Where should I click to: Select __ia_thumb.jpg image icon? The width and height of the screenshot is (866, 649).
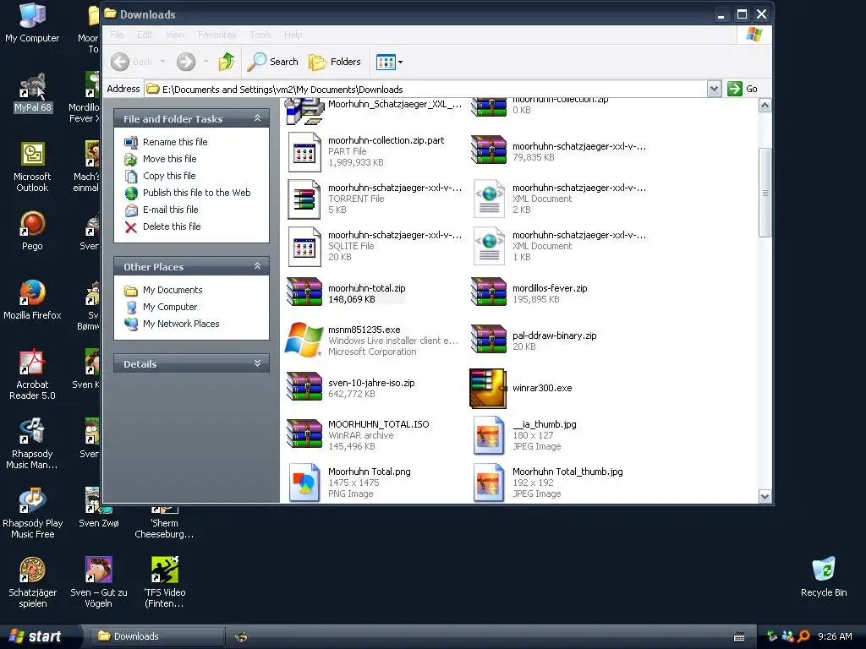[x=490, y=435]
